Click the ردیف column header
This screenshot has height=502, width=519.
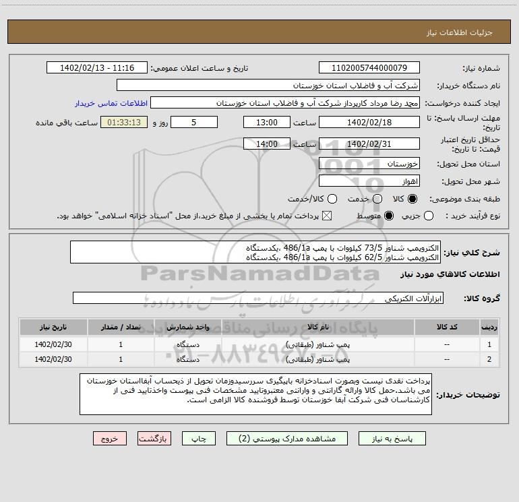[489, 327]
